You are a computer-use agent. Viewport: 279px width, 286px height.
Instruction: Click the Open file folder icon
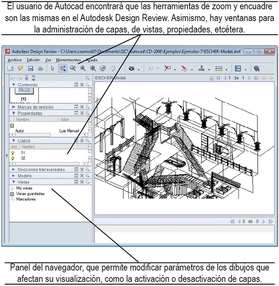pos(21,69)
